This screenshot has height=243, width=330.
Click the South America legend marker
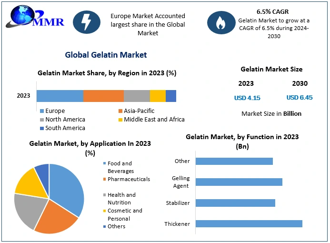click(x=42, y=128)
